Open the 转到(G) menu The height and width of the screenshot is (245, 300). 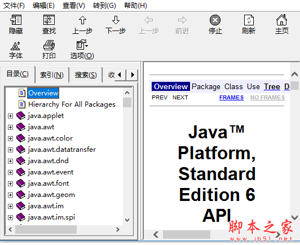[104, 6]
